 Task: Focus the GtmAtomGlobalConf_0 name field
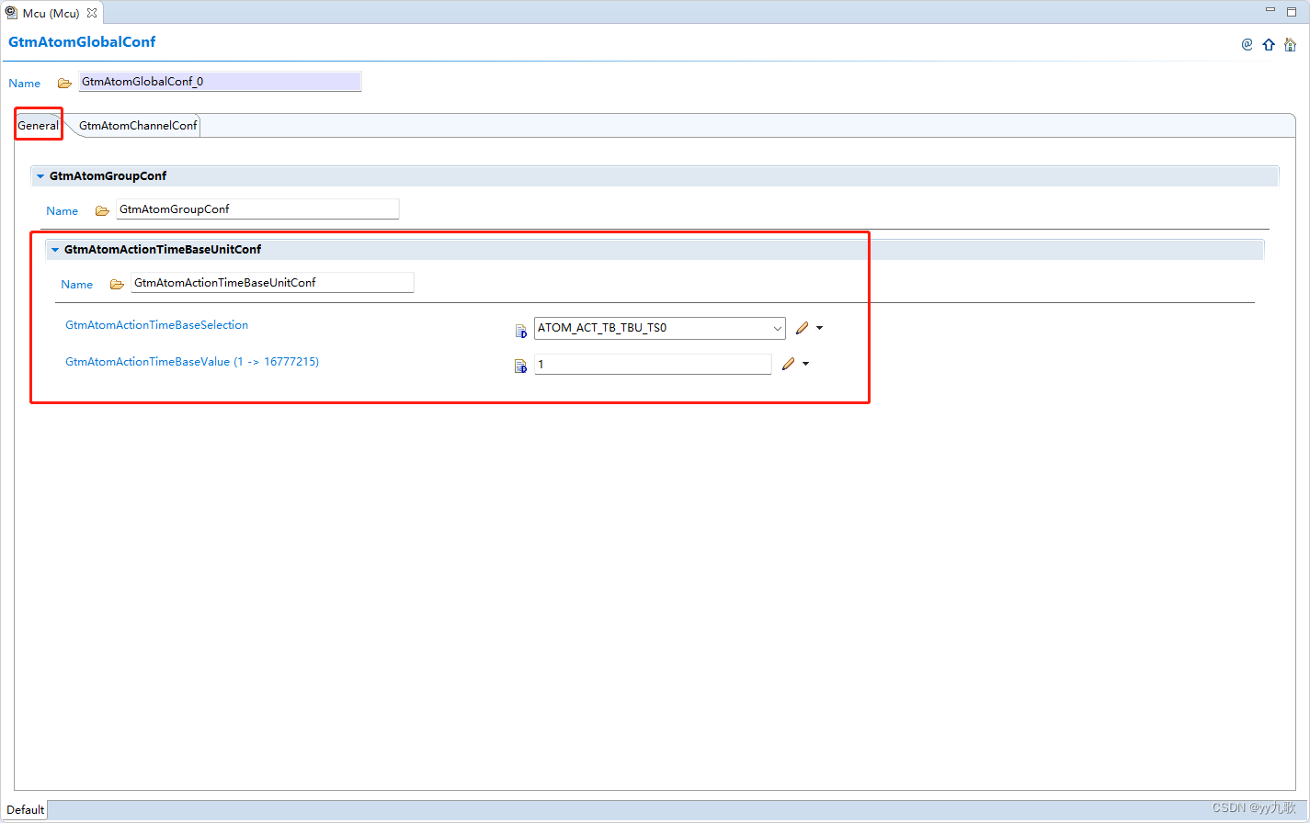[x=220, y=82]
